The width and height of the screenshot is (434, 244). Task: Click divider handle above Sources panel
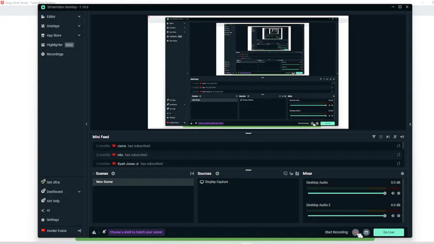pos(248,170)
